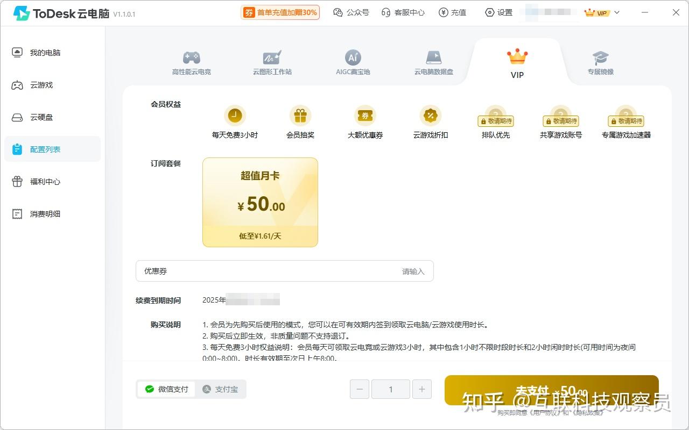Screen dimensions: 689x430
Task: Switch to the 云图形工作站 tab
Action: coord(272,61)
